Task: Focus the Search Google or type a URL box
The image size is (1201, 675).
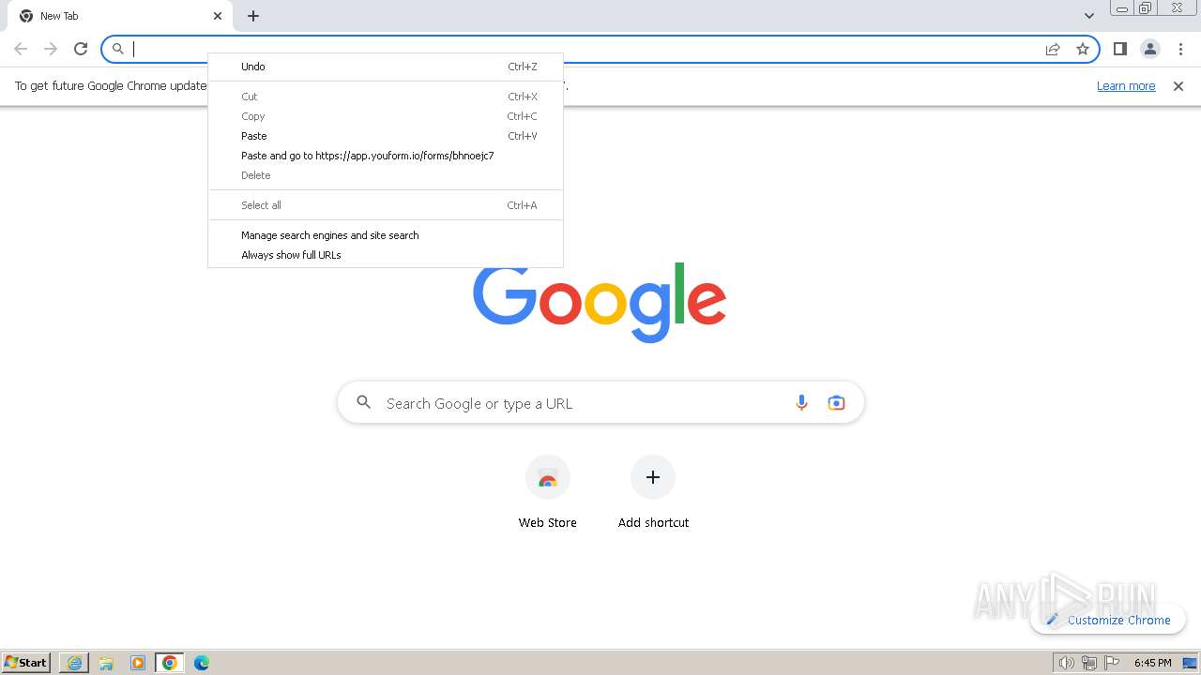Action: pos(600,403)
